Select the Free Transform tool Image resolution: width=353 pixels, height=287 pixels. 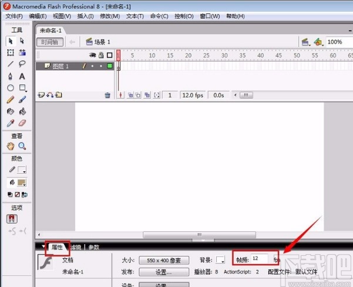[x=11, y=53]
